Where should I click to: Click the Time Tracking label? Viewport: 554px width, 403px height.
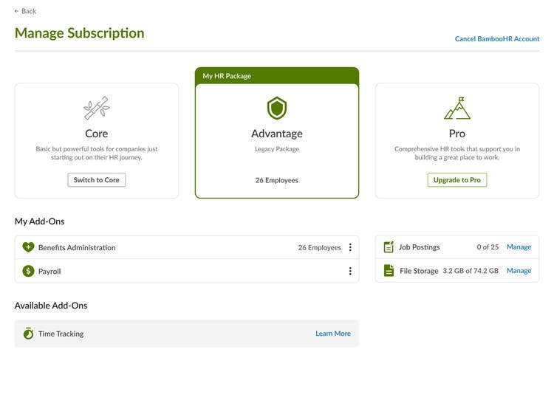[61, 334]
